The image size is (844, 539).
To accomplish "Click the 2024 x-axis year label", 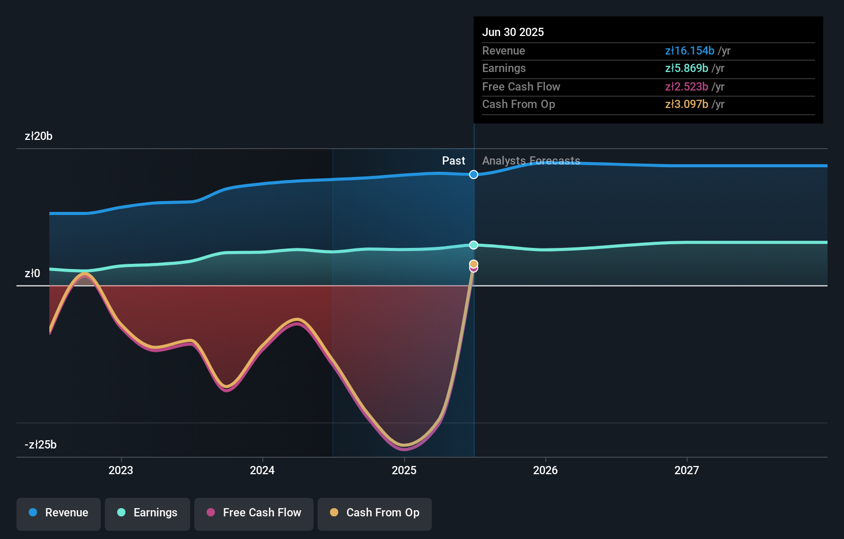I will click(x=262, y=471).
